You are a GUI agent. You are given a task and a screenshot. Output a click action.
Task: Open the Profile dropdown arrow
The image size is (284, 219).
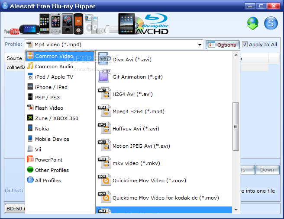(200, 44)
